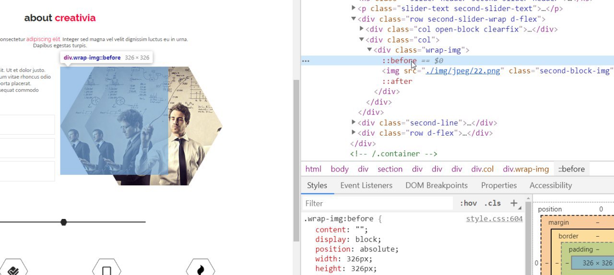Open the DOM Breakpoints tab

pos(437,185)
